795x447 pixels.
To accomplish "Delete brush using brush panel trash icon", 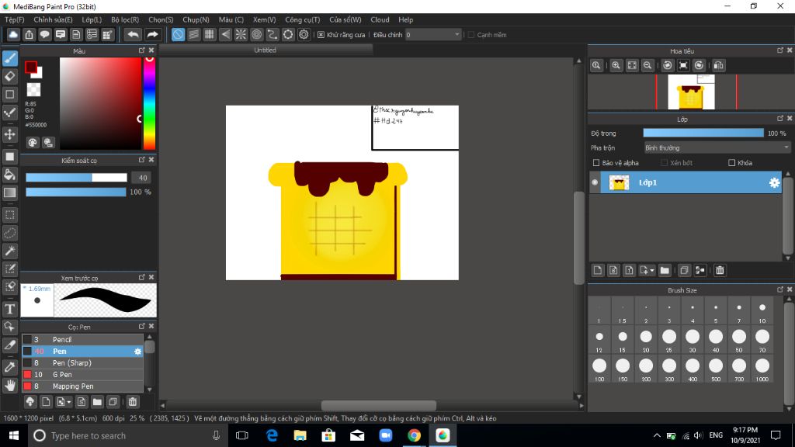I will click(132, 402).
